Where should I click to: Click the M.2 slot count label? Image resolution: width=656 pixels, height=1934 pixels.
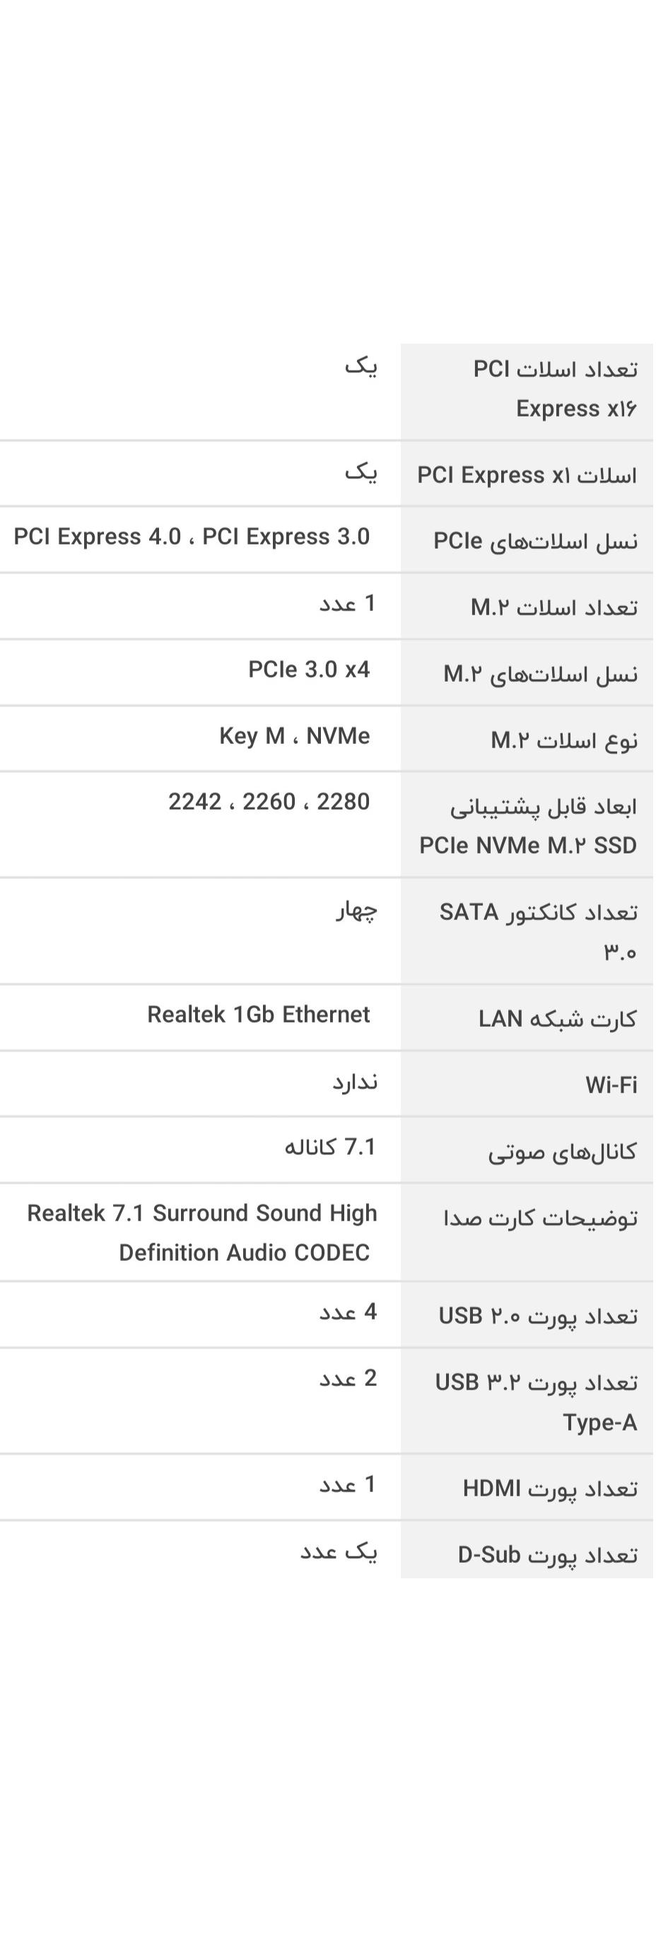(x=554, y=607)
